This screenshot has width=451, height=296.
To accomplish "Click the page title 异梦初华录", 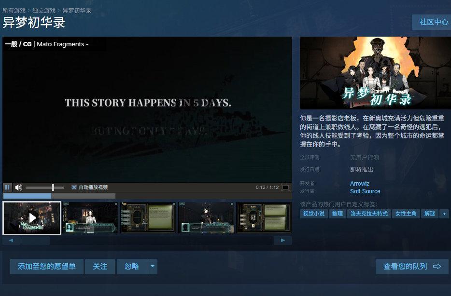I will tap(34, 22).
